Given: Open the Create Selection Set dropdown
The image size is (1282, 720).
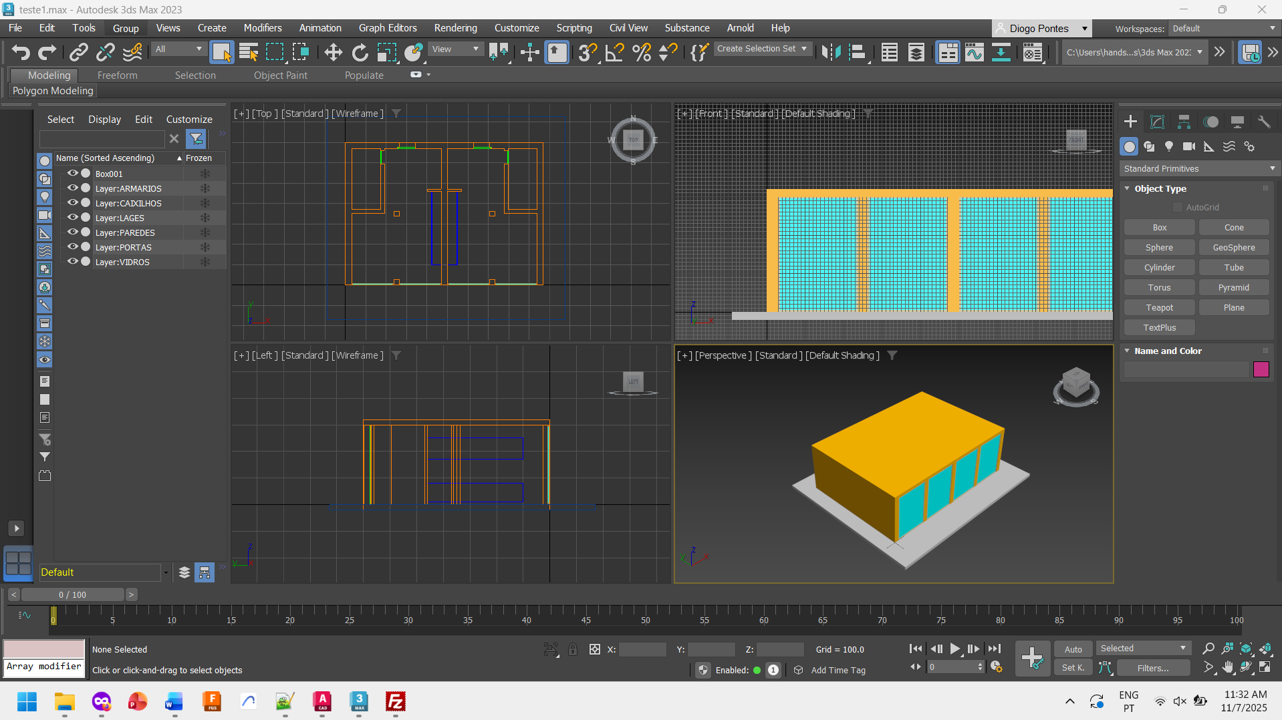Looking at the screenshot, I should point(762,49).
